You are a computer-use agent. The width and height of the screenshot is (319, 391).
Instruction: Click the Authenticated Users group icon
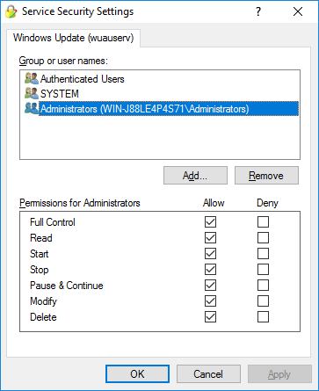pos(32,78)
